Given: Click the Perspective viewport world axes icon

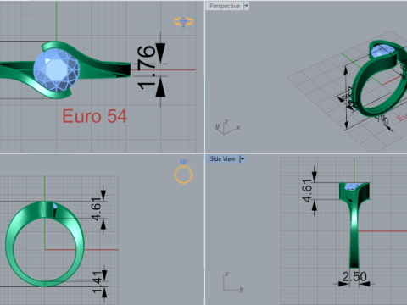Looking at the screenshot, I should point(227,127).
